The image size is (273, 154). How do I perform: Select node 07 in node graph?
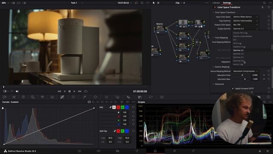(x=183, y=47)
